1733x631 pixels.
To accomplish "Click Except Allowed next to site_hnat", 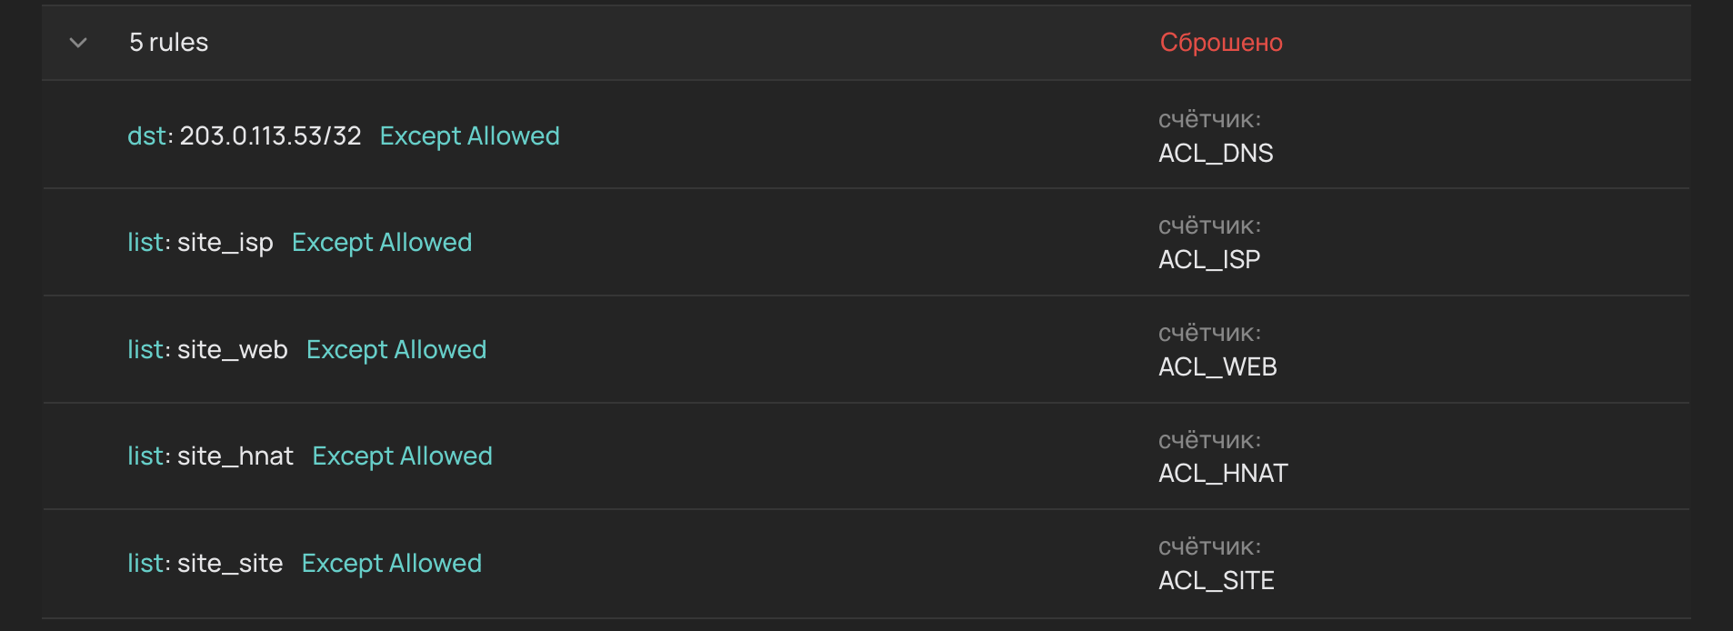I will click(x=402, y=456).
